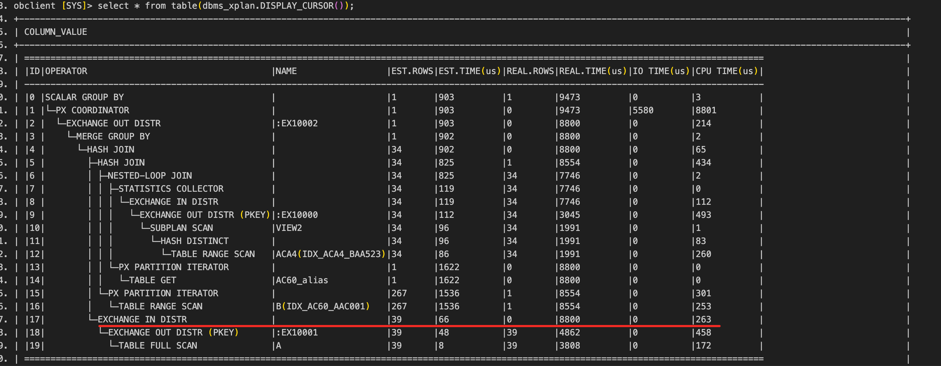Click the EST.TIME(us) column header
The height and width of the screenshot is (366, 941).
[470, 71]
